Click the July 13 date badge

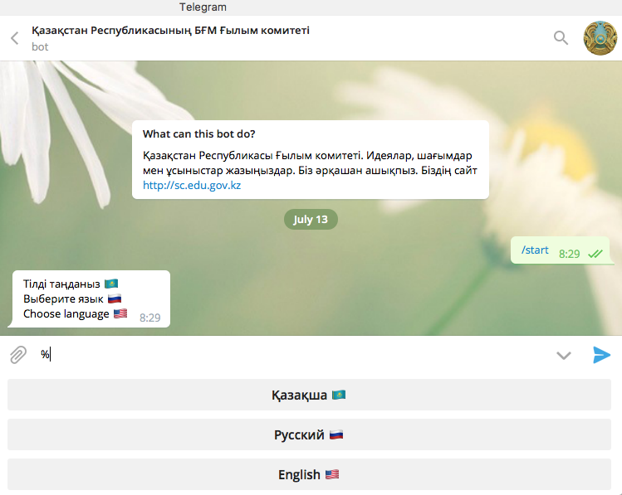(311, 220)
